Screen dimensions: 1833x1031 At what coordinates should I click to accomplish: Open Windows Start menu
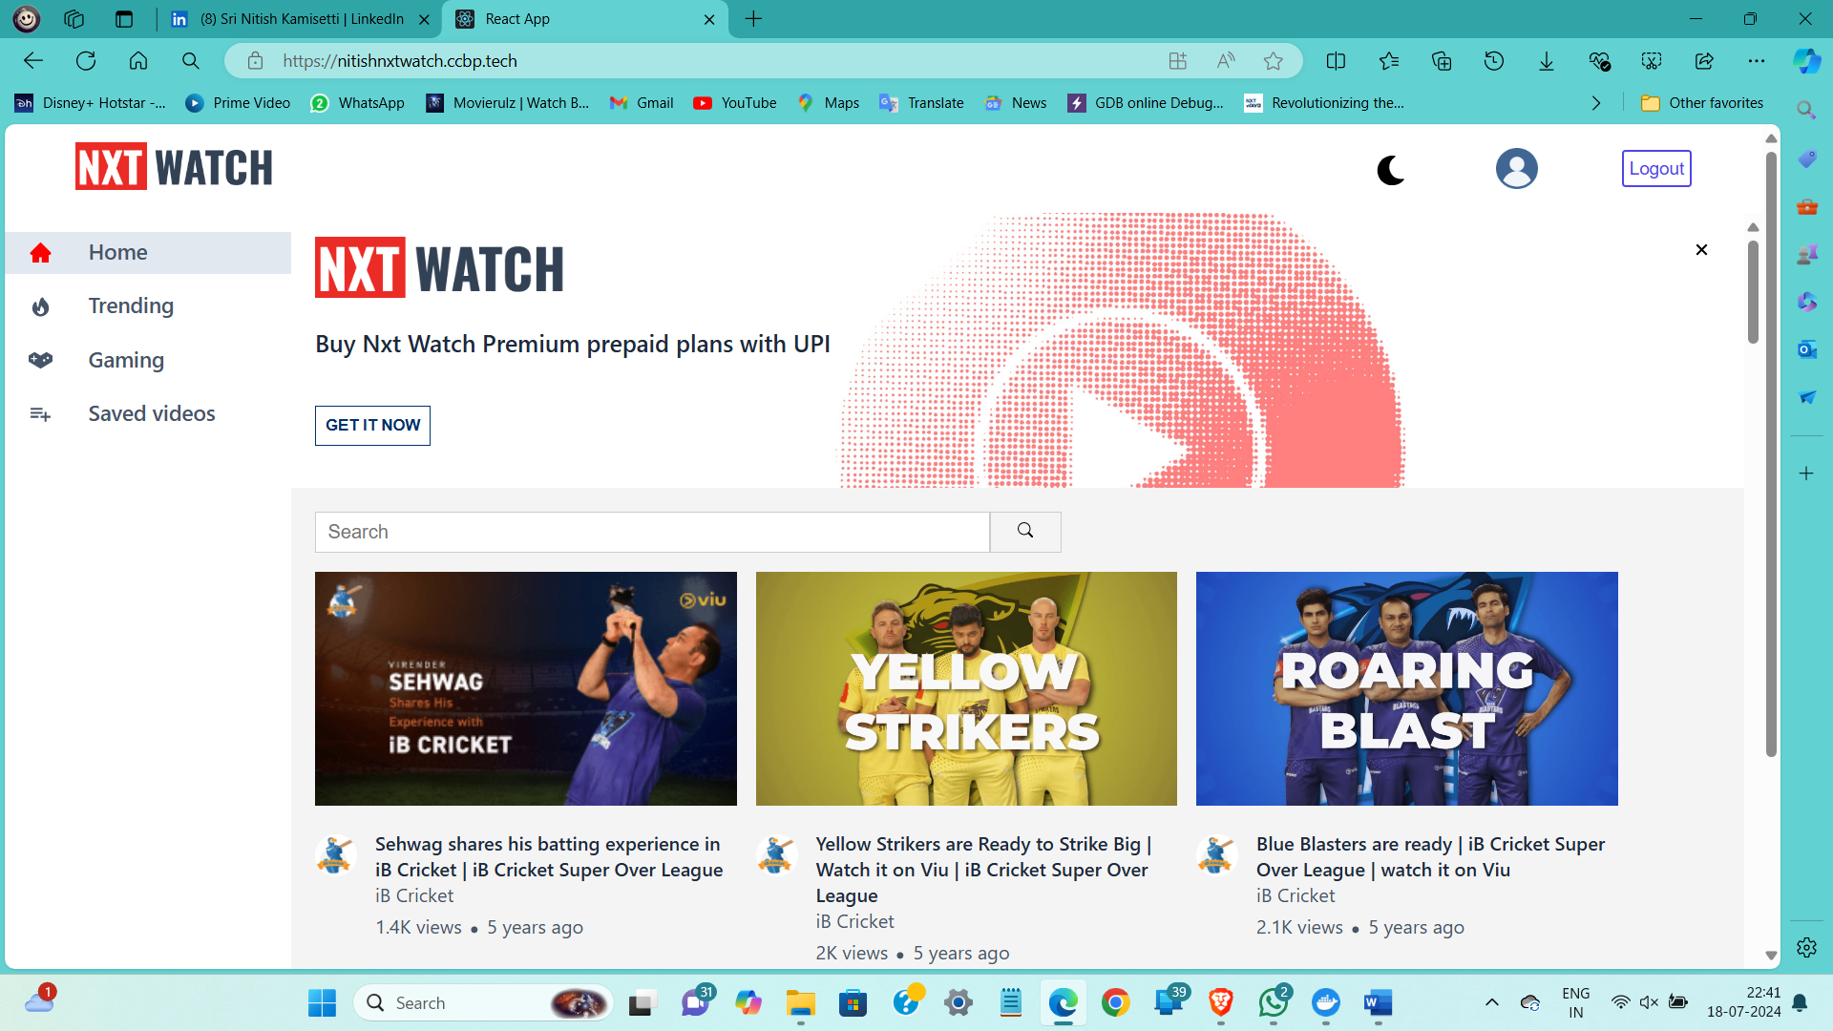pos(322,1002)
